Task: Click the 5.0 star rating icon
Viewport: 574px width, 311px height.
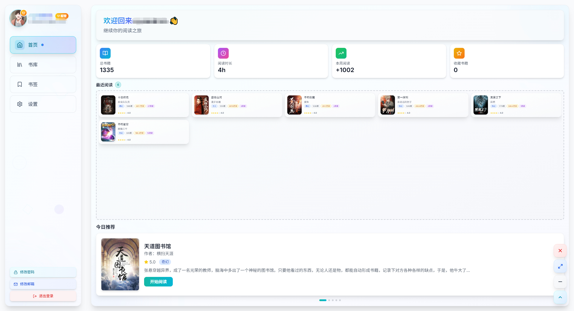Action: pos(146,262)
